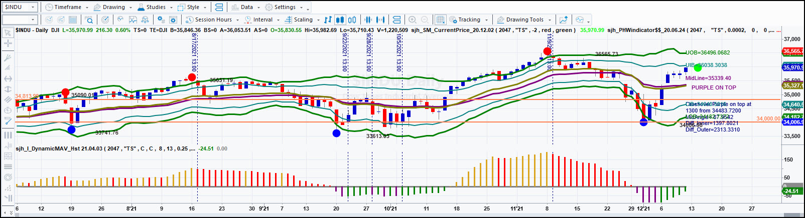Open the Settings menu
805x218 pixels.
click(284, 7)
